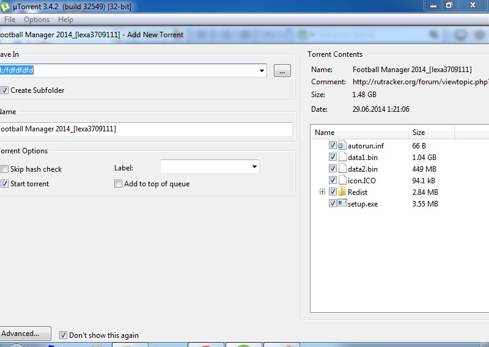Toggle Create Subfolder checkbox
The width and height of the screenshot is (489, 347).
click(x=4, y=90)
